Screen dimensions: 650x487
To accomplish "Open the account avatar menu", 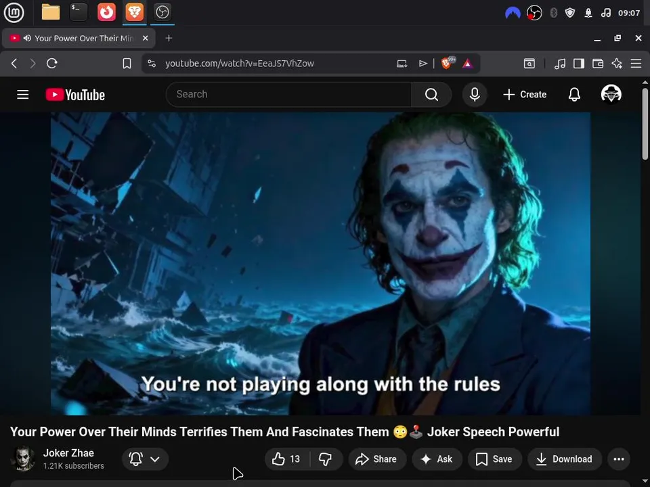I will 611,95.
